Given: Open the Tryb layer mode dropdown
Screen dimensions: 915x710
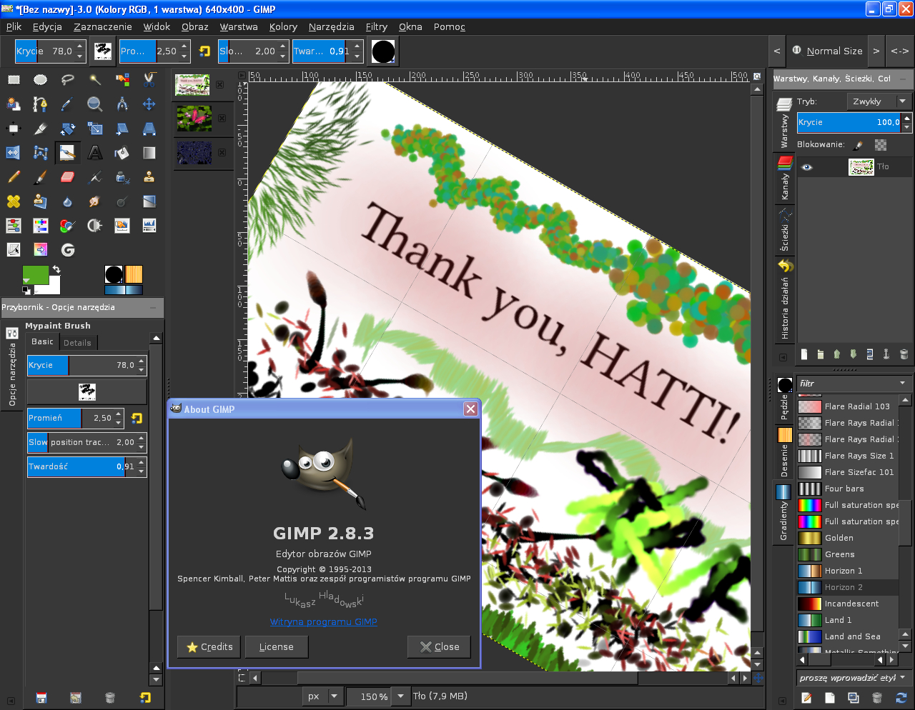Looking at the screenshot, I should click(x=879, y=101).
